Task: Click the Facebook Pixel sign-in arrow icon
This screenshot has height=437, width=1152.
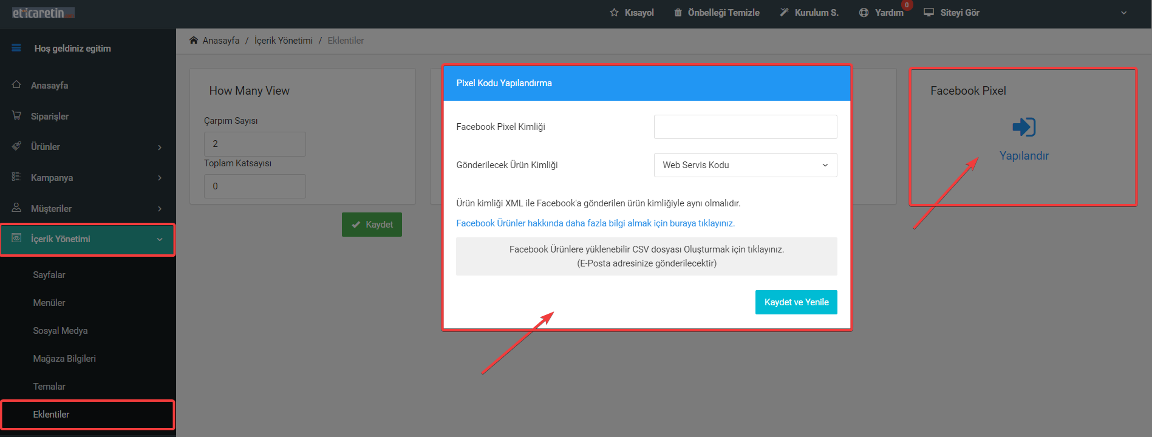Action: pos(1024,127)
